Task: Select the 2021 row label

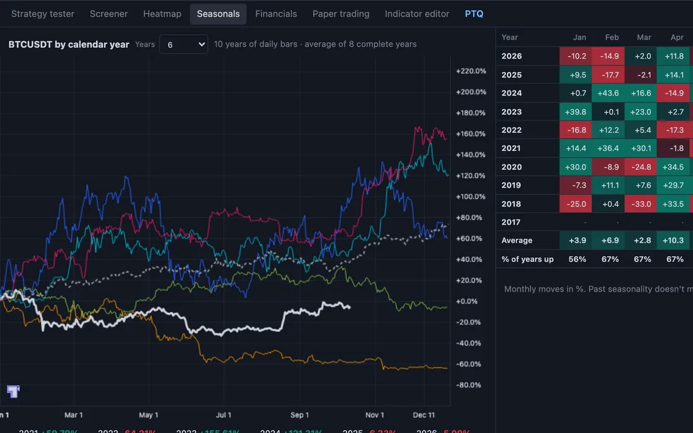Action: [511, 149]
